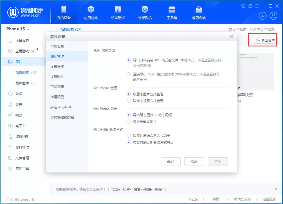
Task: Expand the iPhone 15 device dropdown
Action: pos(17,29)
